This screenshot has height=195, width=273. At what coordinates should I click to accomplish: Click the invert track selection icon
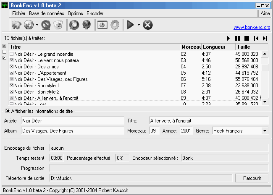(5, 57)
